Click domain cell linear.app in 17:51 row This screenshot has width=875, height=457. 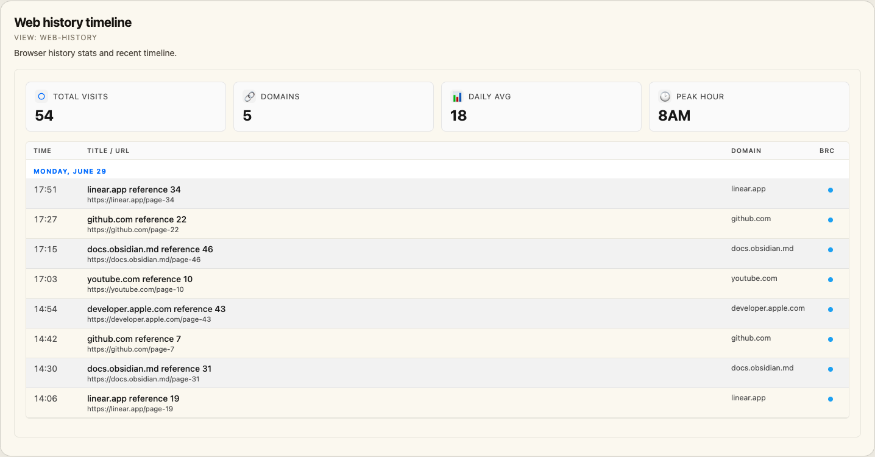tap(748, 189)
